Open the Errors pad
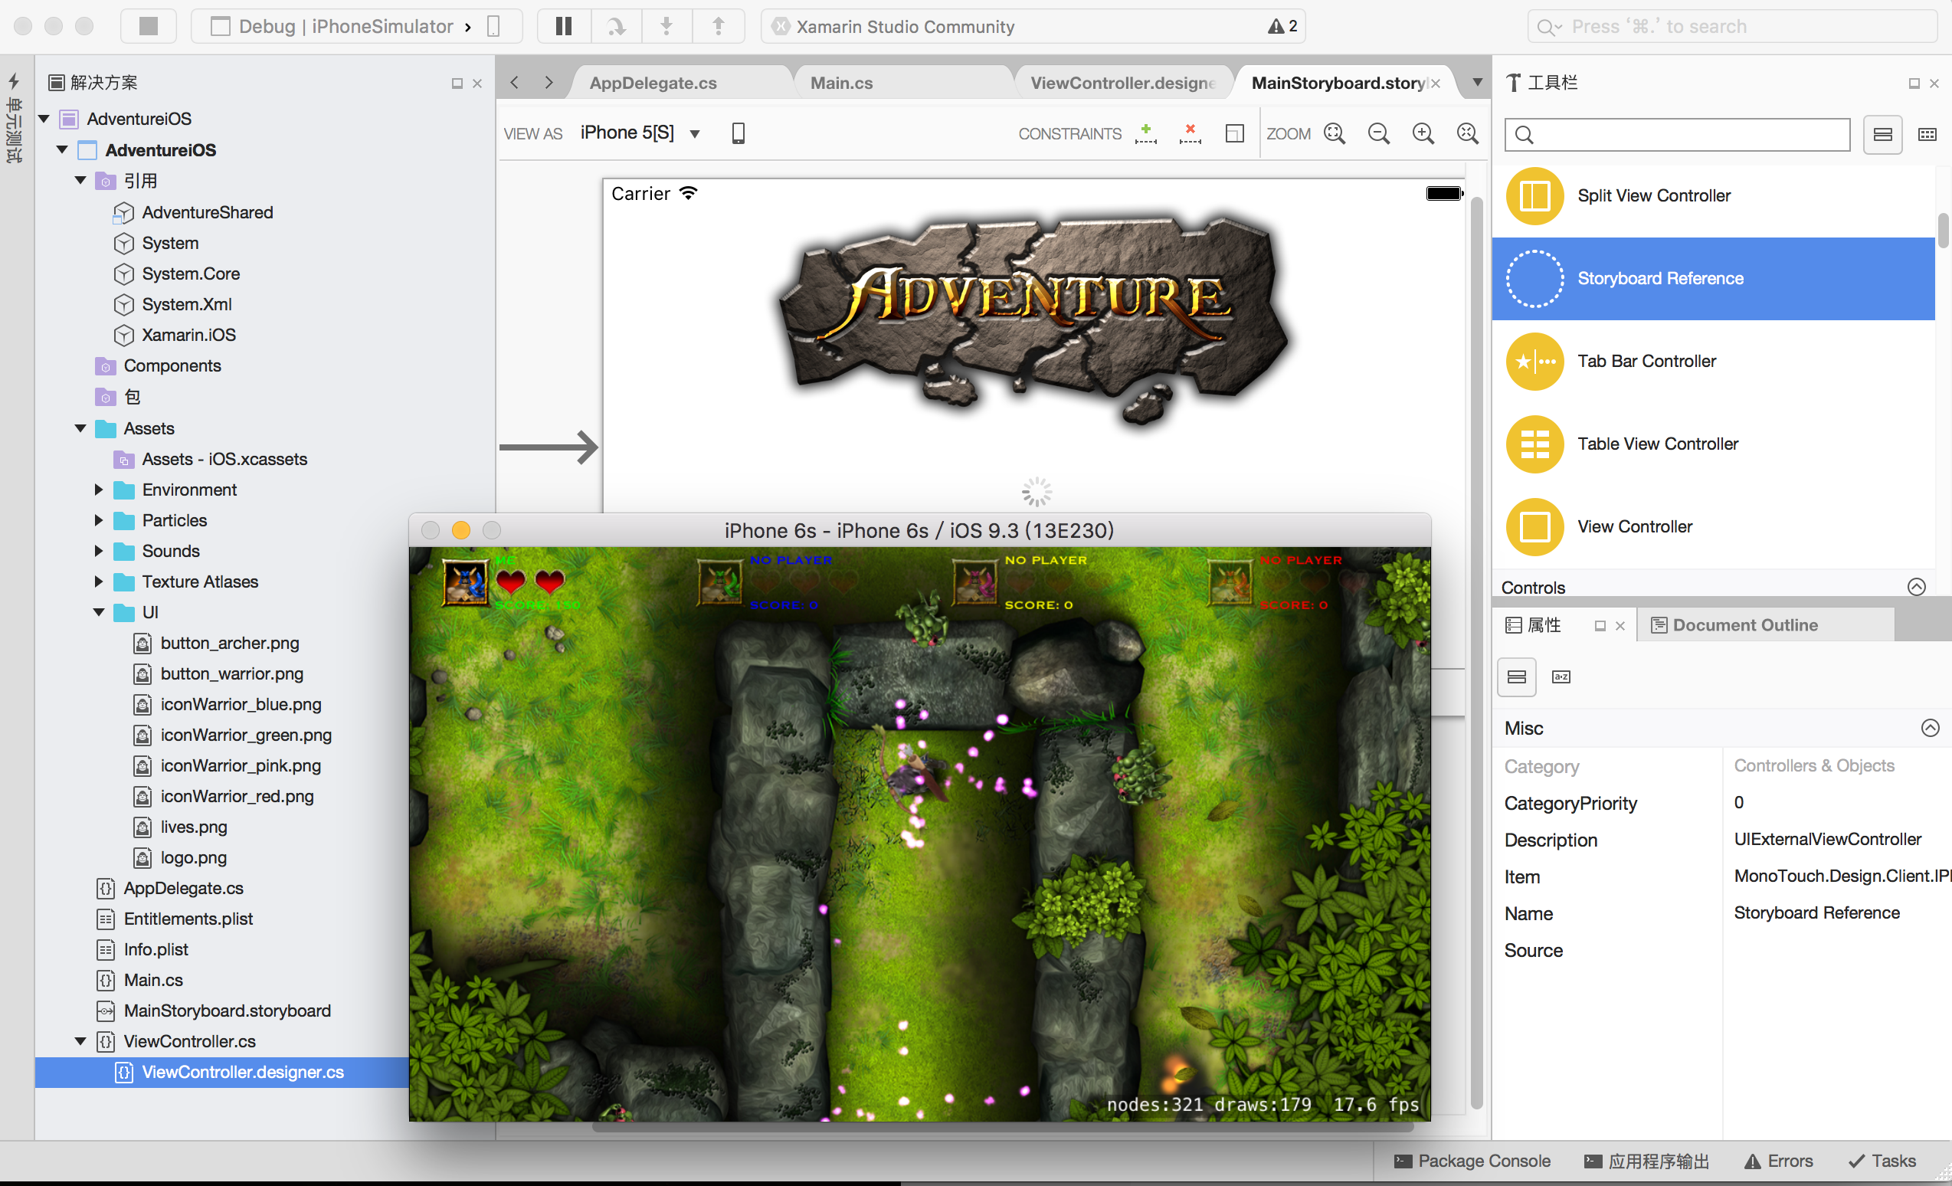 1779,1161
